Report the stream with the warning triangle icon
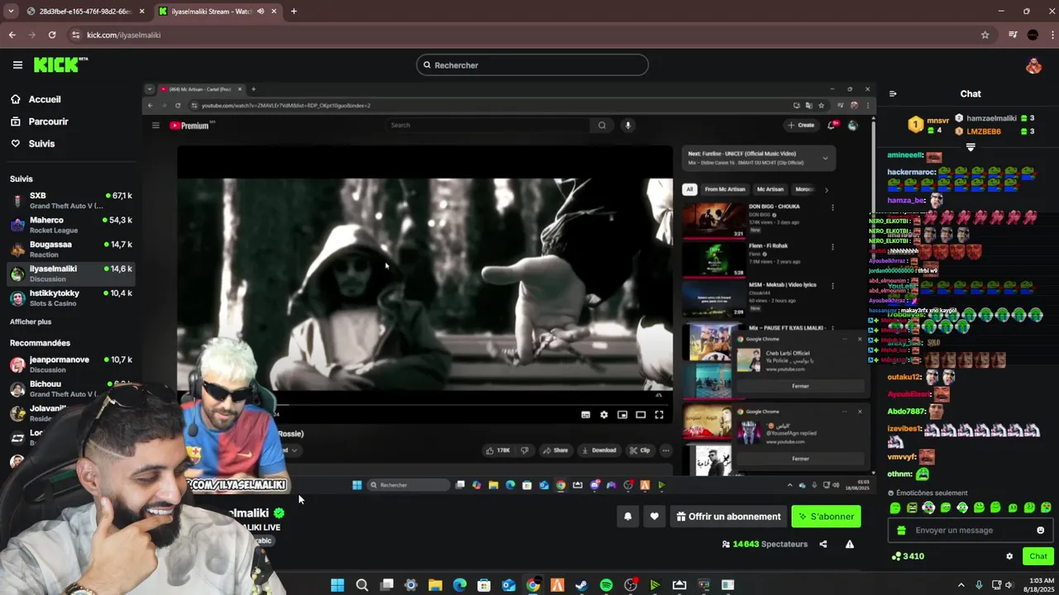Screen dimensions: 1059x595 tap(850, 544)
